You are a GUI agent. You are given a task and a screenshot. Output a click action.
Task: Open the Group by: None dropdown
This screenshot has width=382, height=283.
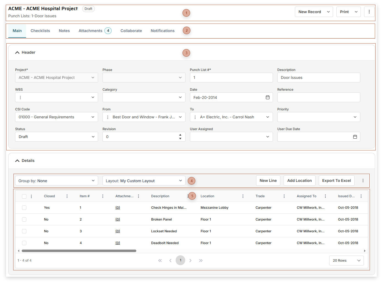(x=56, y=181)
